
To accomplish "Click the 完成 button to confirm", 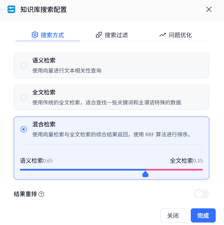I will point(203,216).
